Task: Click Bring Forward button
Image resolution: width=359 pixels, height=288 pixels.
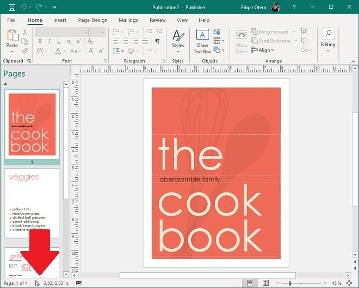Action: (x=270, y=32)
